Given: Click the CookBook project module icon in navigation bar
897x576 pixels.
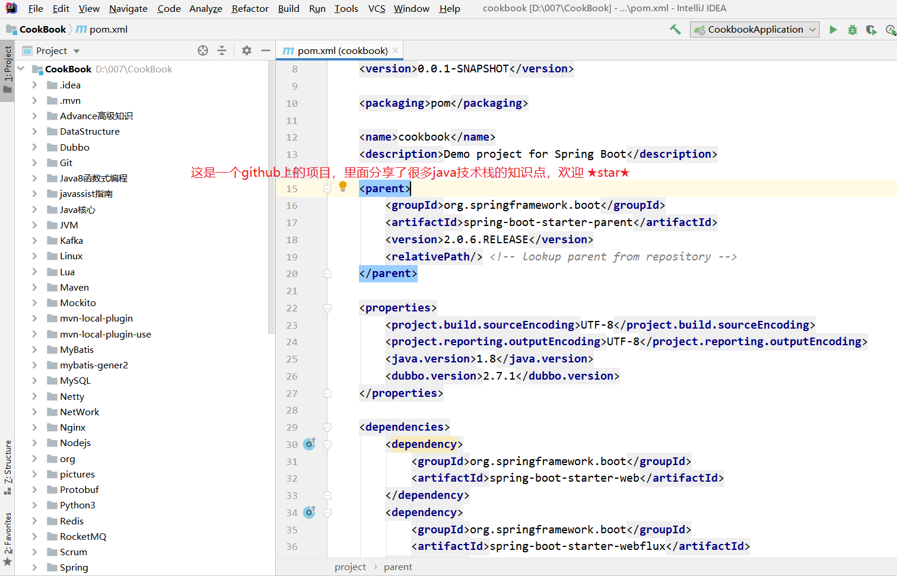Looking at the screenshot, I should pyautogui.click(x=11, y=29).
